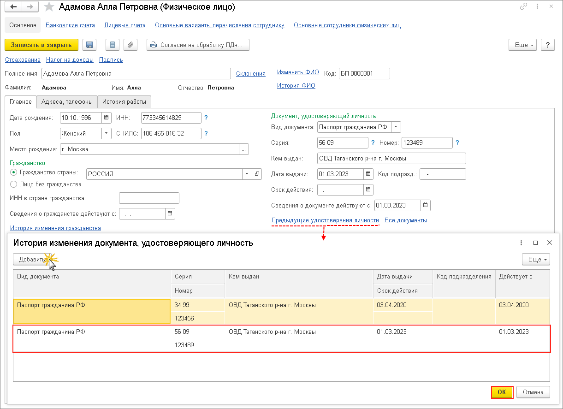Image resolution: width=563 pixels, height=409 pixels.
Task: Mark the record with the favorite star
Action: point(49,7)
